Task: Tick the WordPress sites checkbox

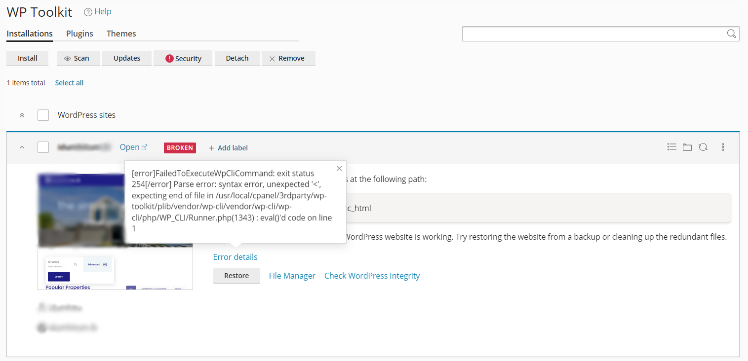Action: 43,115
